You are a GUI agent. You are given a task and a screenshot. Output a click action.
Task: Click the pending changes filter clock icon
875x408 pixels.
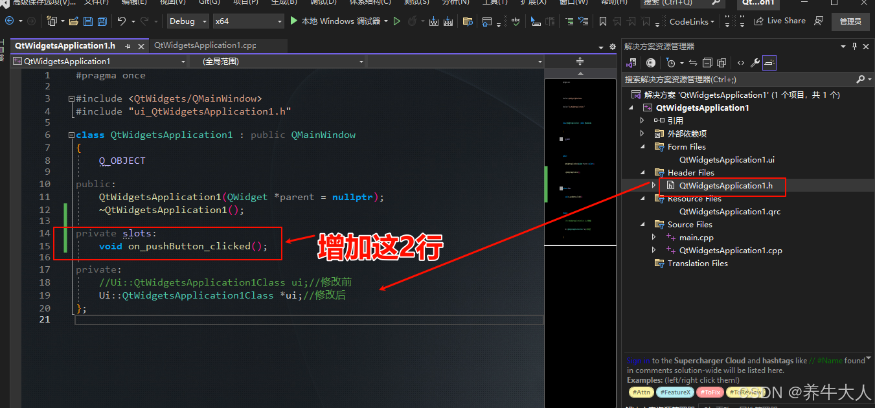click(670, 63)
